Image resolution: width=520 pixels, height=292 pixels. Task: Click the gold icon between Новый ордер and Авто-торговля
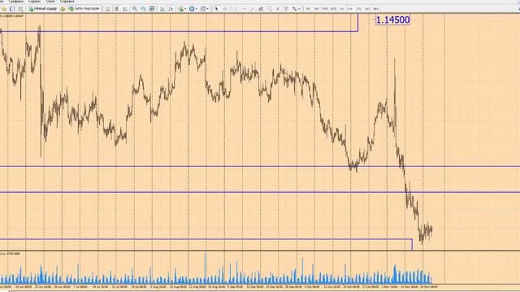point(63,9)
